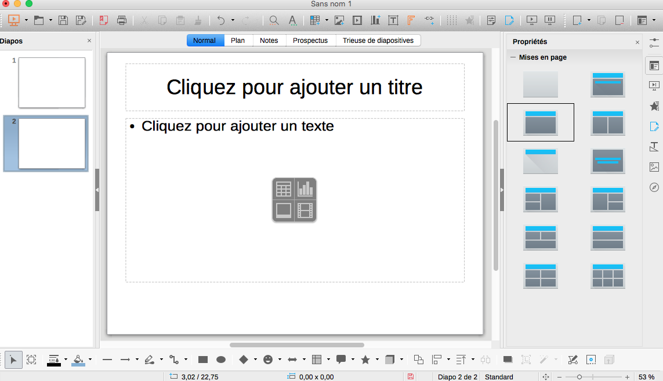Run the spelling check icon
Screen dimensions: 663x381
click(292, 20)
